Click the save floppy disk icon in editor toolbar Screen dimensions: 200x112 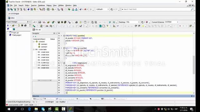click(x=59, y=22)
